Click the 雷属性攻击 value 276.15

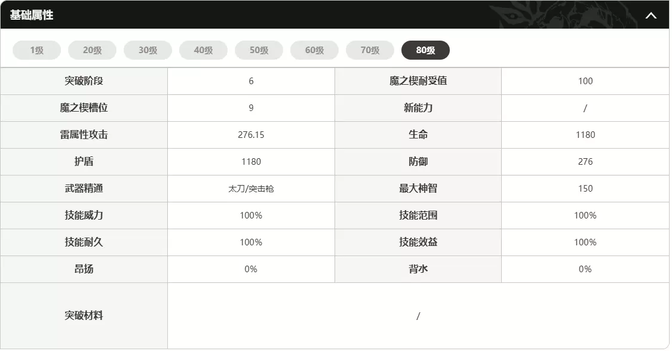pyautogui.click(x=251, y=135)
